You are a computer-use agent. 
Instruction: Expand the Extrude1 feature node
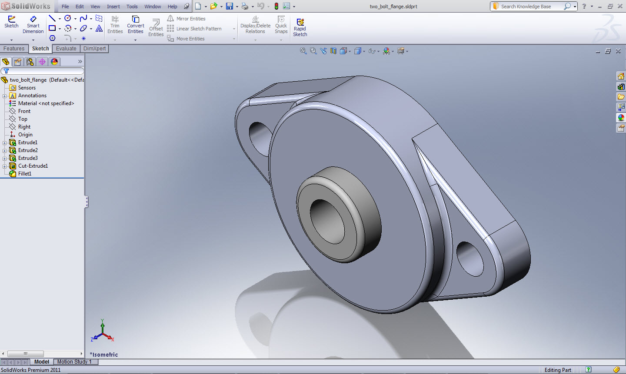pos(5,143)
